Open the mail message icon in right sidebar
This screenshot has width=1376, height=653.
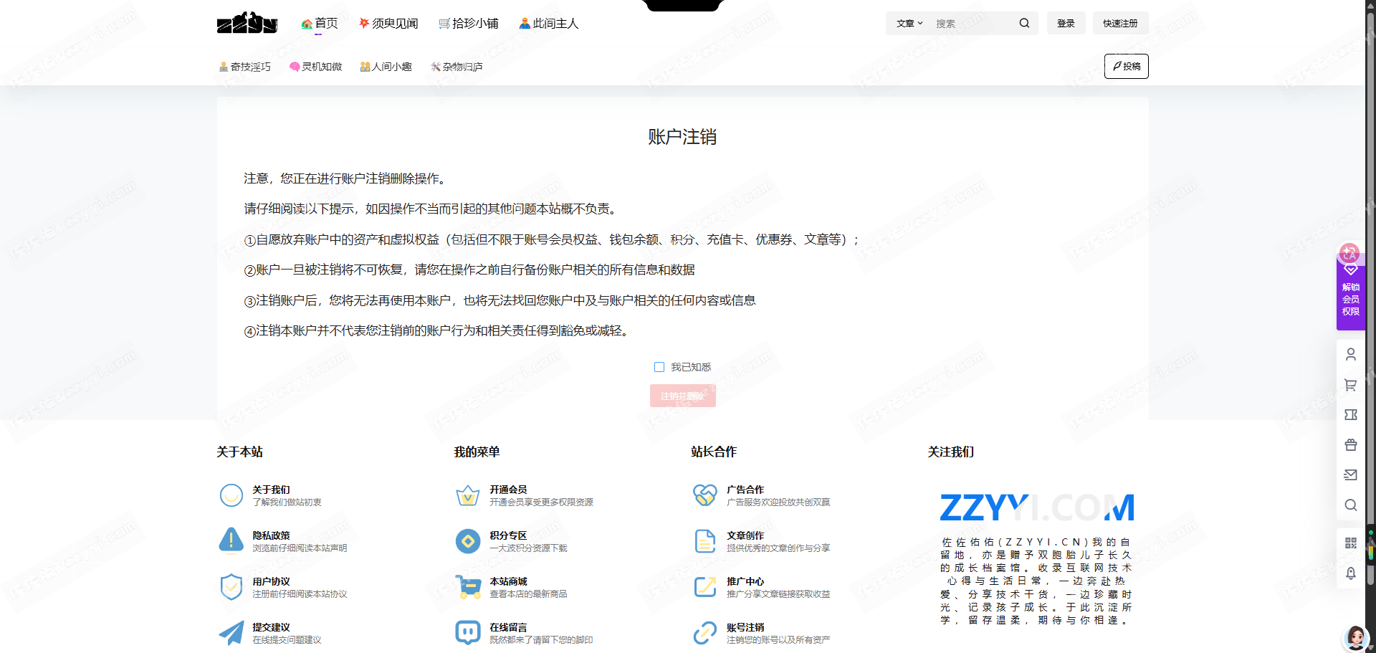1351,475
